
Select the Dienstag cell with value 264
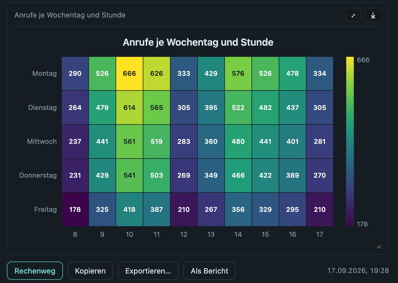75,108
